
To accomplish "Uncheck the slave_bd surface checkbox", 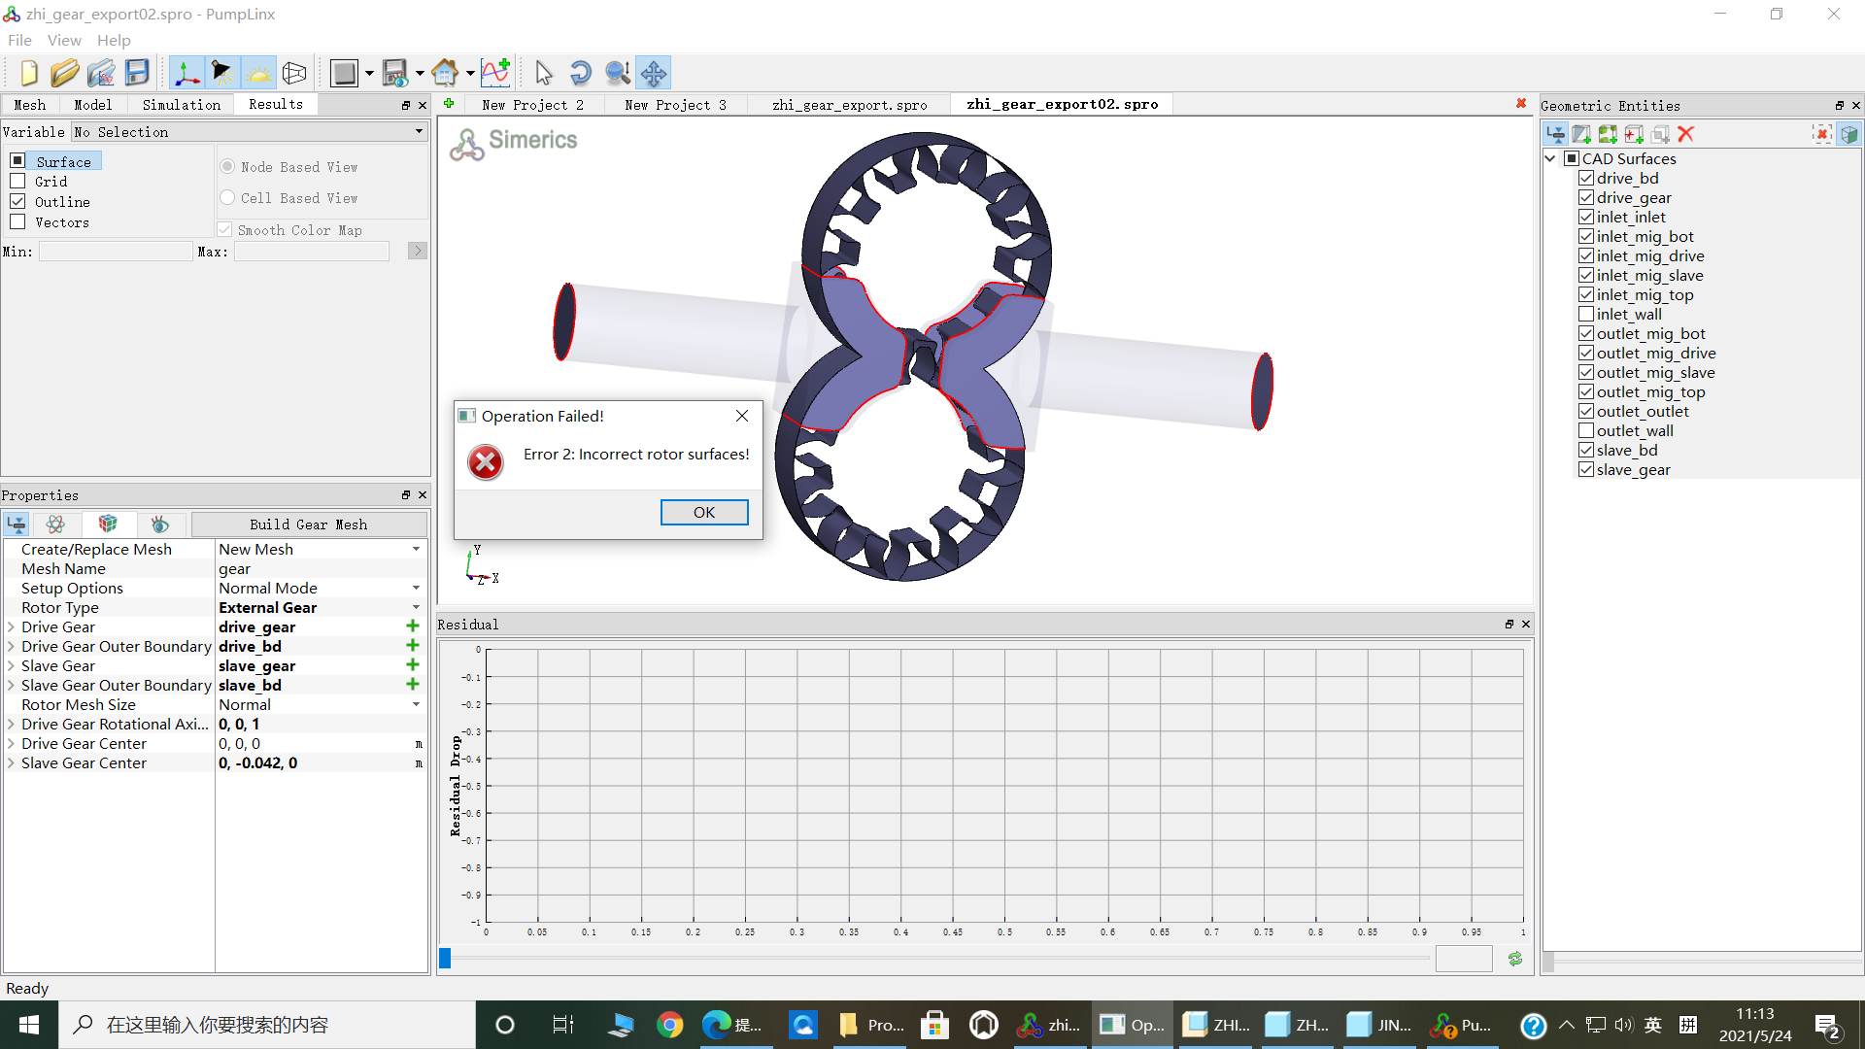I will point(1586,450).
